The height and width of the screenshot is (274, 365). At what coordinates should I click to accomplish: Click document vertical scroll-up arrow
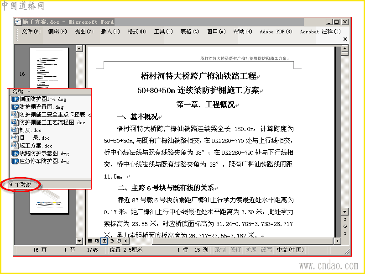point(345,48)
